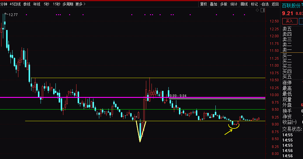Viewport: 303px width, 159px height.
Task: Click the 12.50 price axis label
Action: 274,21
